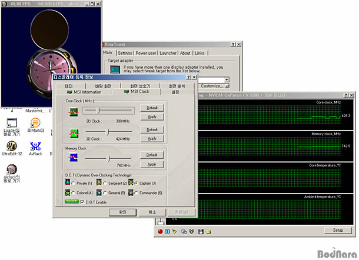Click the Colonel rank badge icon
The width and height of the screenshot is (359, 260).
coord(68,192)
